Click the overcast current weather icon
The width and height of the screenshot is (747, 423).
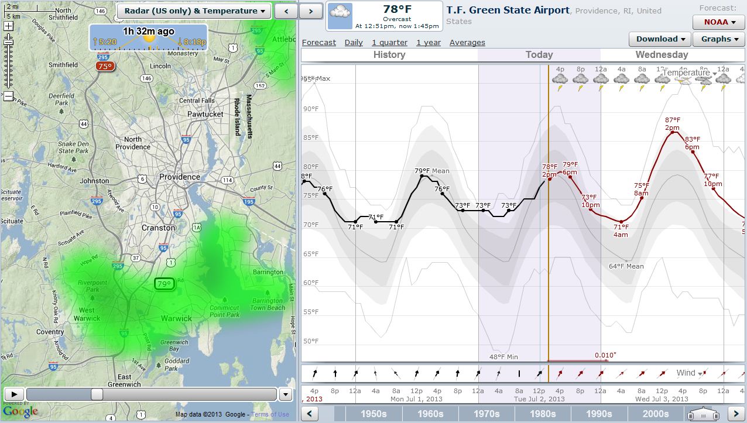(340, 16)
